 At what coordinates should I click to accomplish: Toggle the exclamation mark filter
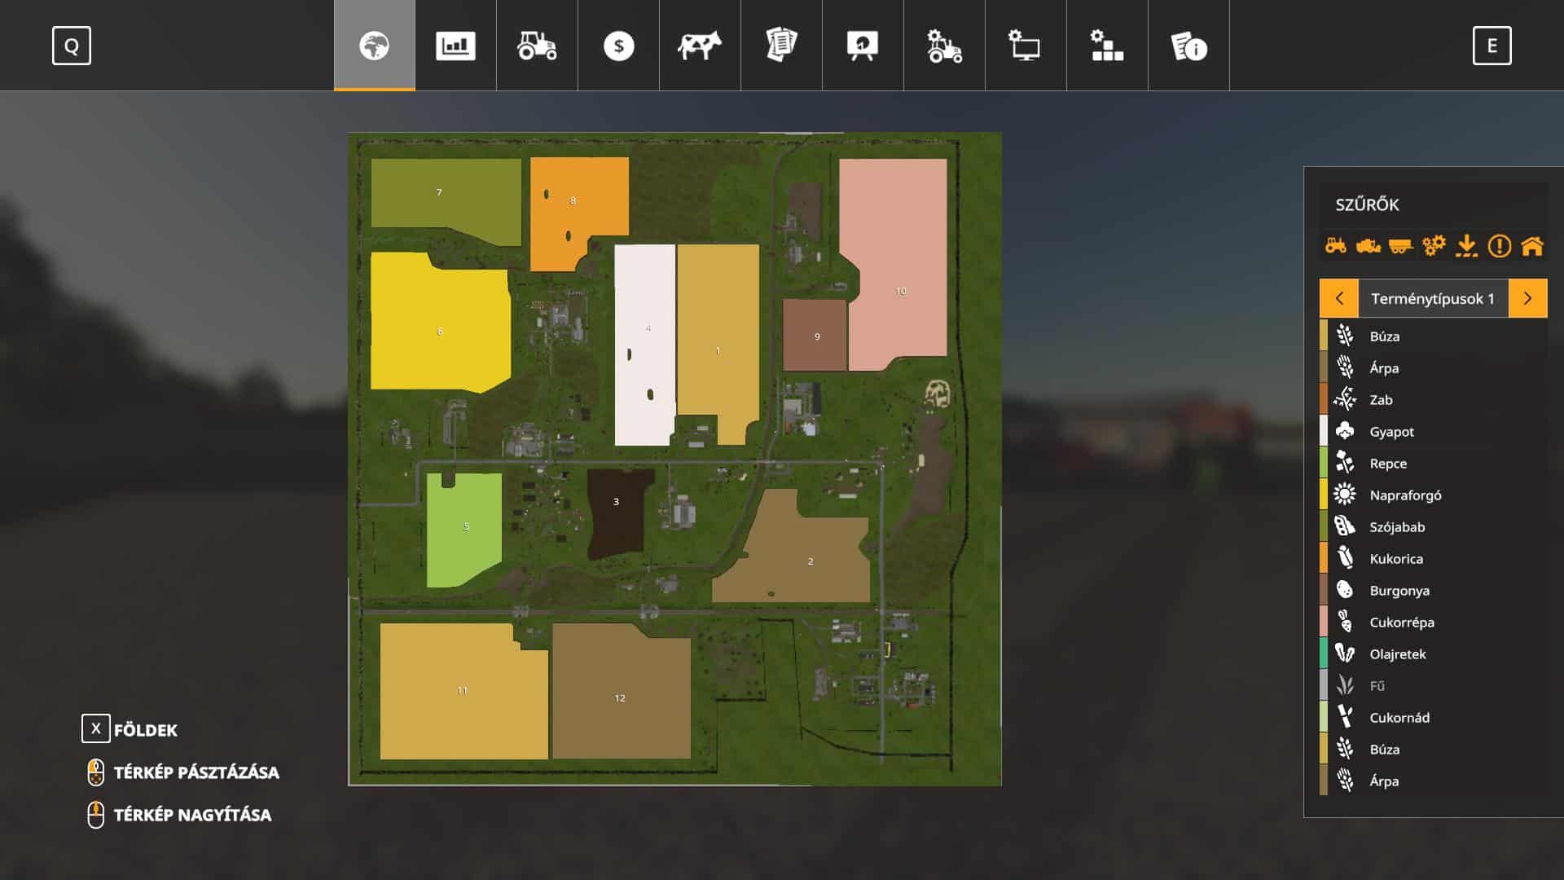click(x=1499, y=245)
